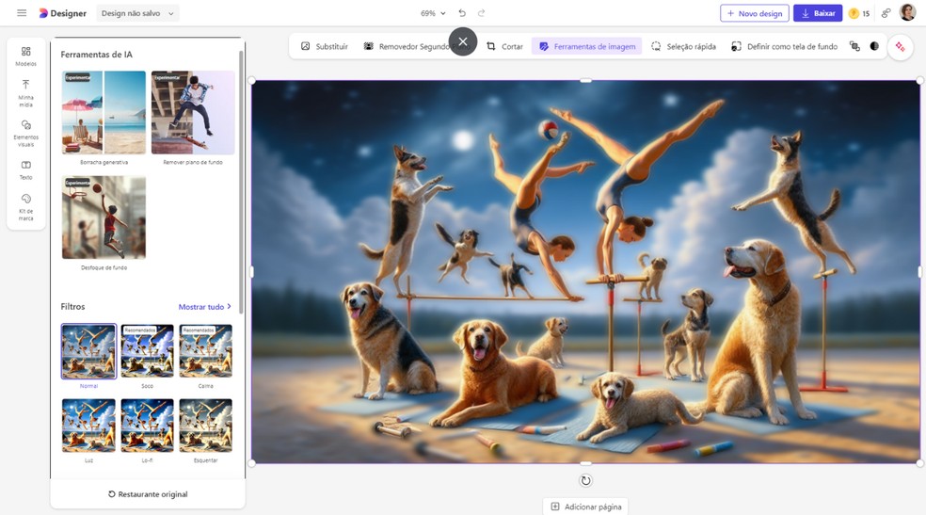Close the overlay with the X button
This screenshot has height=515, width=926.
point(463,41)
